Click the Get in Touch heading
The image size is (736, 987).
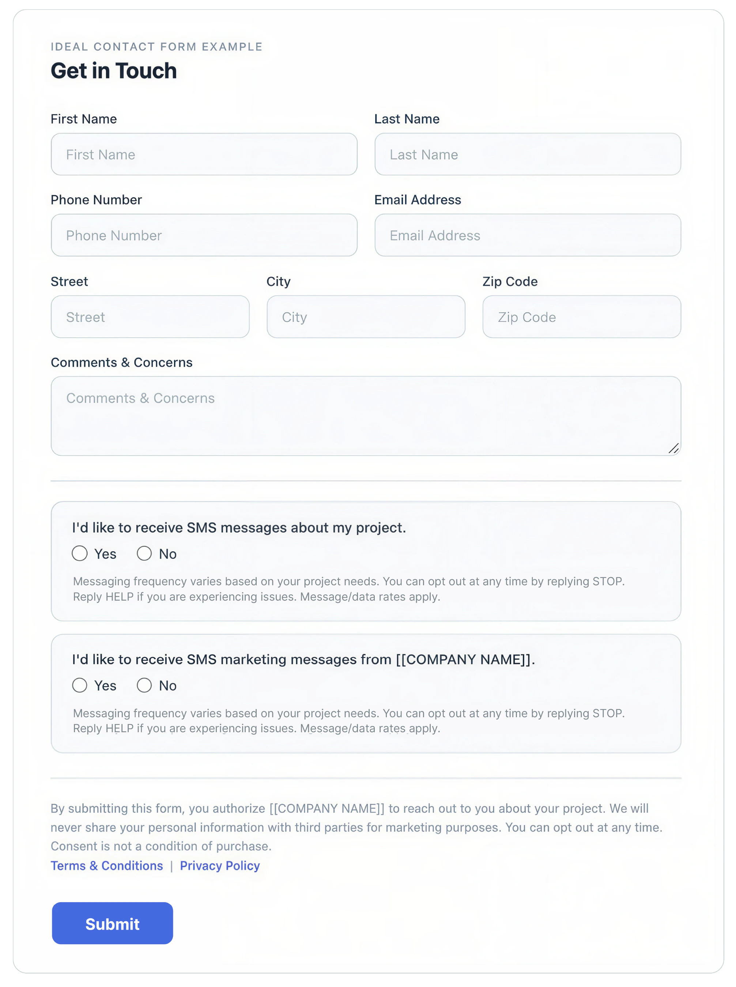(114, 70)
